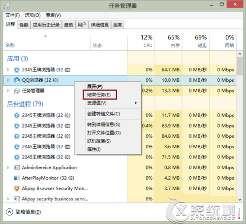The image size is (246, 224).
Task: Click the QQ浏览器 icon in the selected row
Action: pos(17,80)
